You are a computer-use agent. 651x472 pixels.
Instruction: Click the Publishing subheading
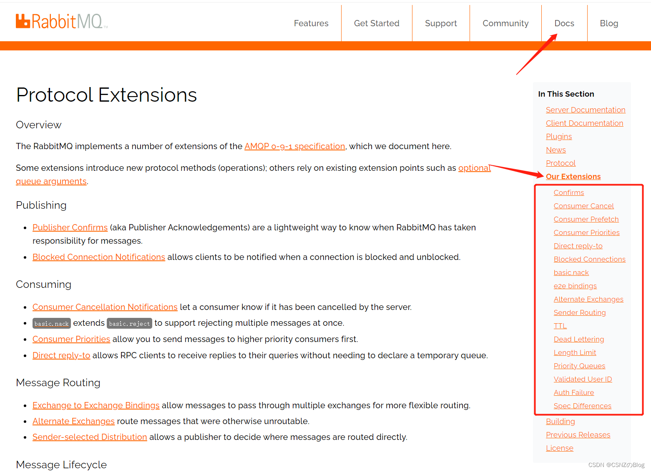(x=41, y=205)
